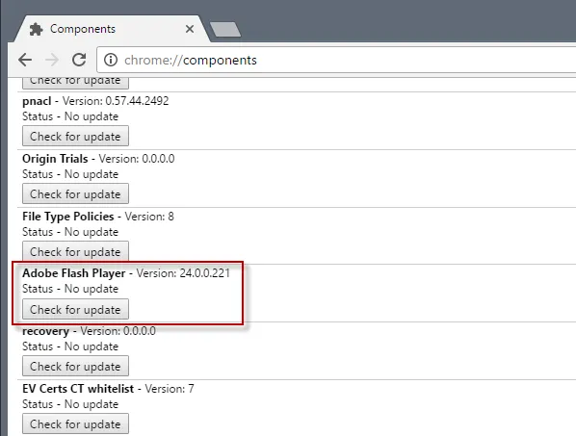
Task: Click the puzzle piece icon on the Components tab
Action: pos(36,29)
